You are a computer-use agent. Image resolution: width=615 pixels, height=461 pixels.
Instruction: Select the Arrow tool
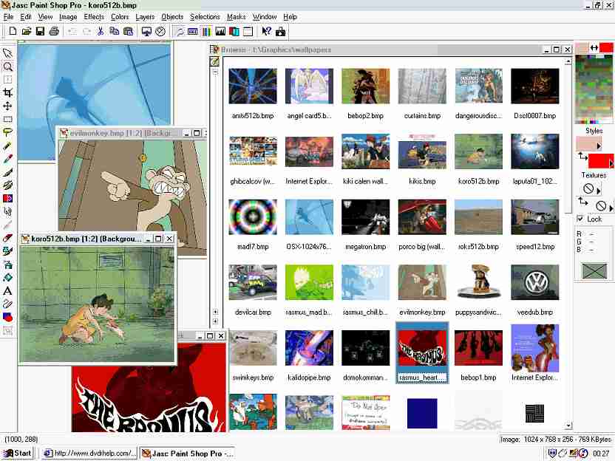7,53
